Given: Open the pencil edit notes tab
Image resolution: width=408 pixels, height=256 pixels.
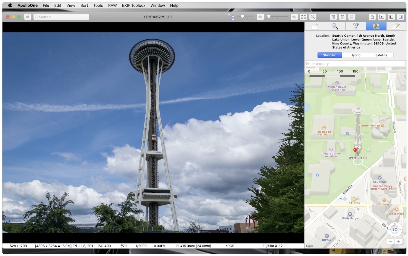Looking at the screenshot, I should point(396,26).
